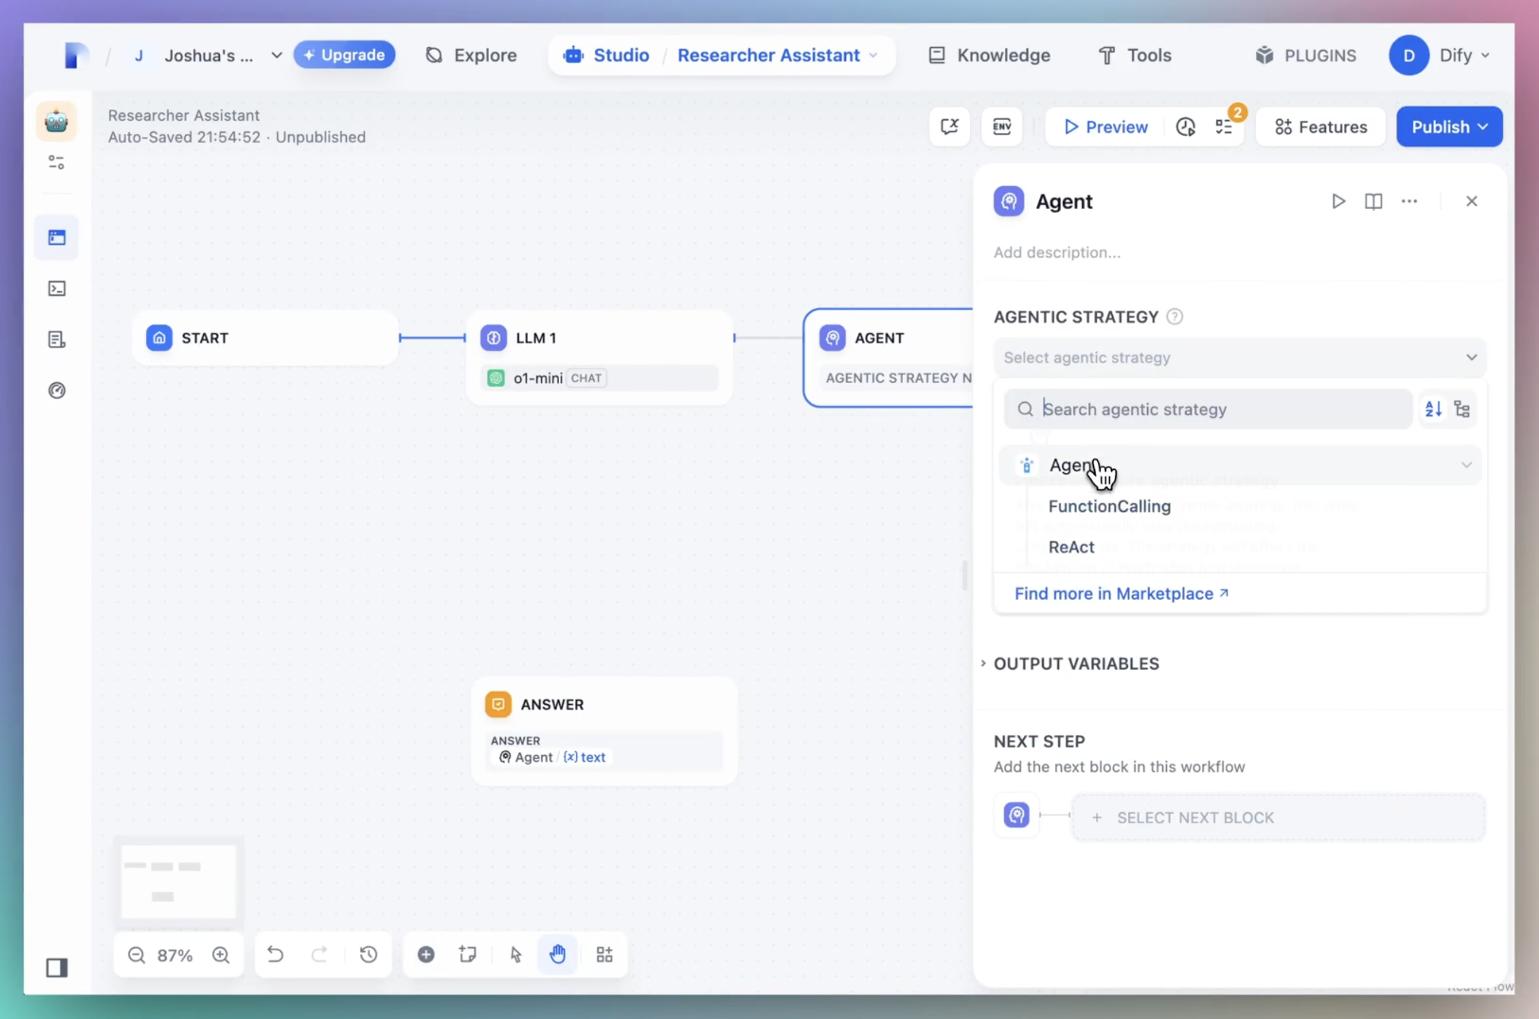Expand the Output Variables section

[x=1076, y=664]
